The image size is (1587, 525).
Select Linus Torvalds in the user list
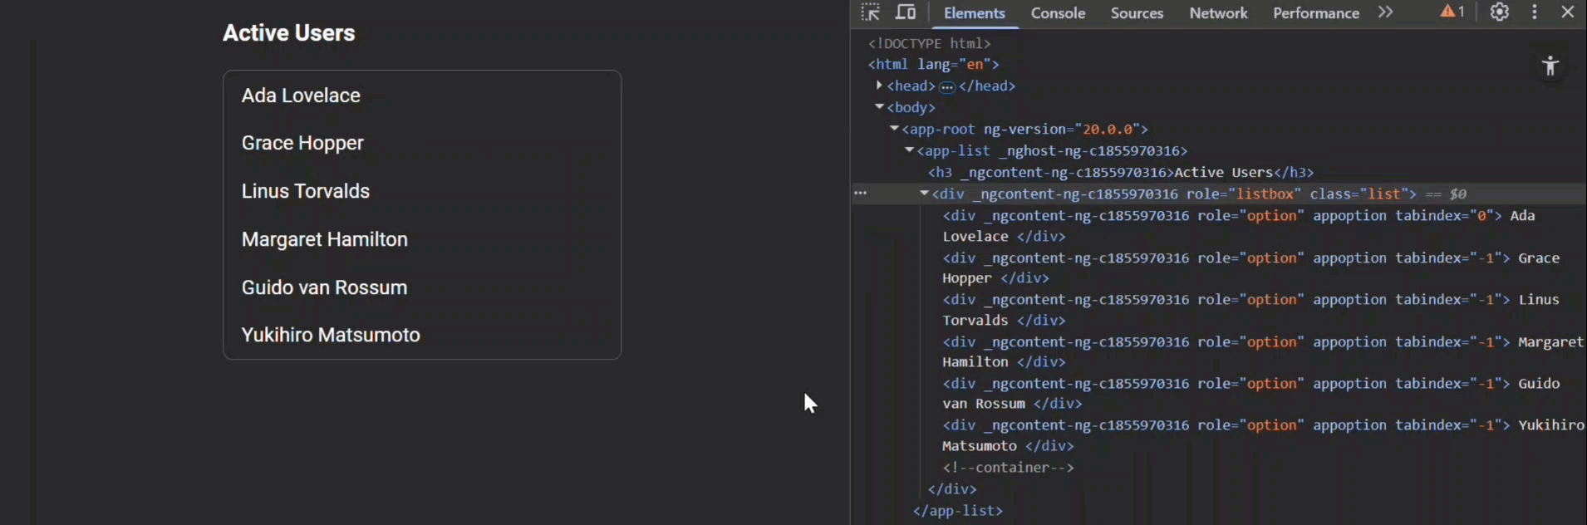point(422,191)
